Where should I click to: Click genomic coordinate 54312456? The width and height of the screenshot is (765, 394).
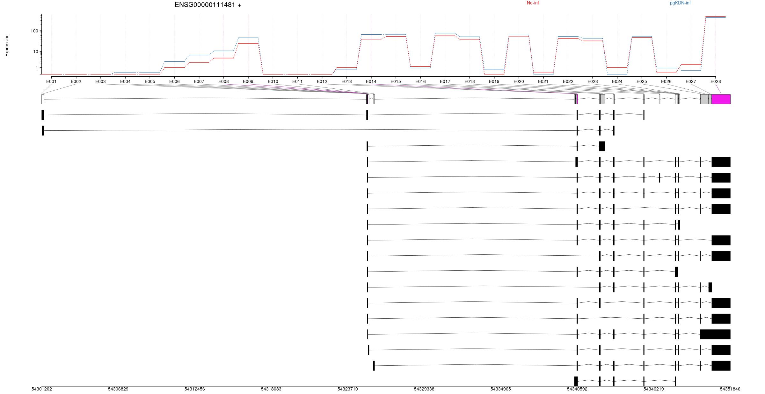click(195, 389)
